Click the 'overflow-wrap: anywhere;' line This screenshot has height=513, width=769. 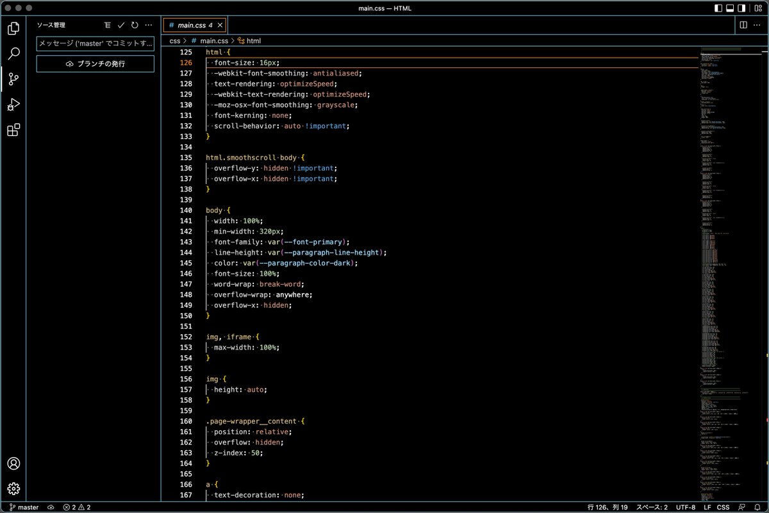(263, 294)
